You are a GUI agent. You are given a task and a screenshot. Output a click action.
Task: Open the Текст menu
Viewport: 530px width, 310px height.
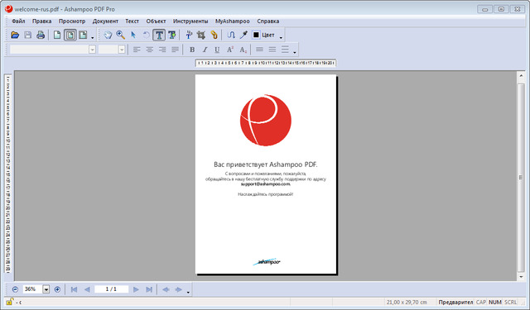click(x=132, y=21)
